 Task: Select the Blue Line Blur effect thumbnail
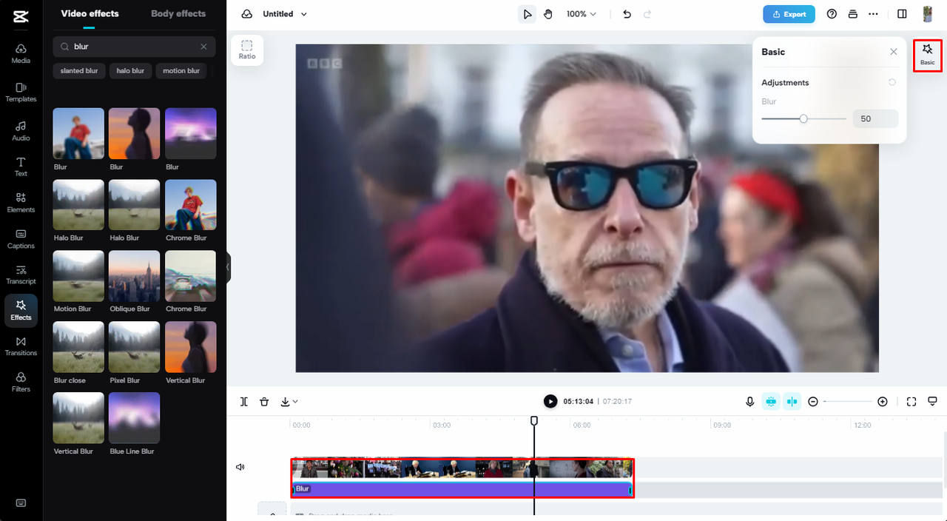pos(134,417)
